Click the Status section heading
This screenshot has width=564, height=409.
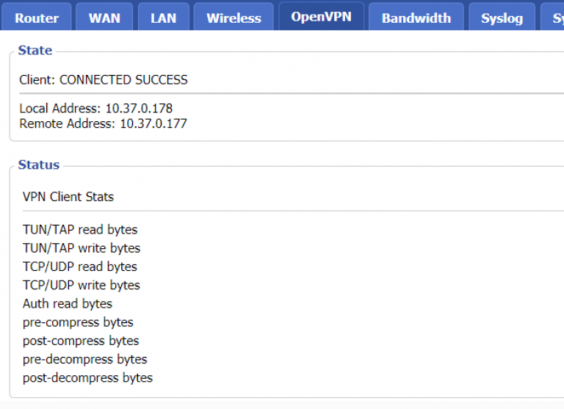pos(39,165)
